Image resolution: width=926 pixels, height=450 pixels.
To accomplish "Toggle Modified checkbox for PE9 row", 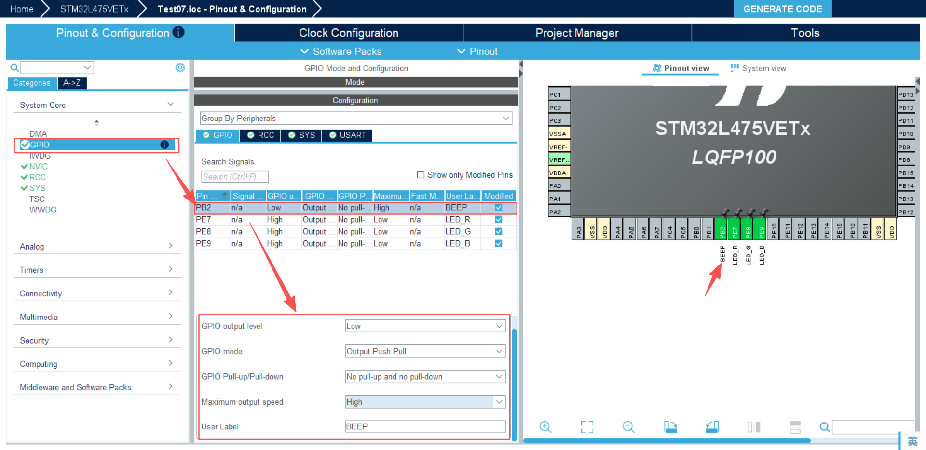I will click(499, 244).
